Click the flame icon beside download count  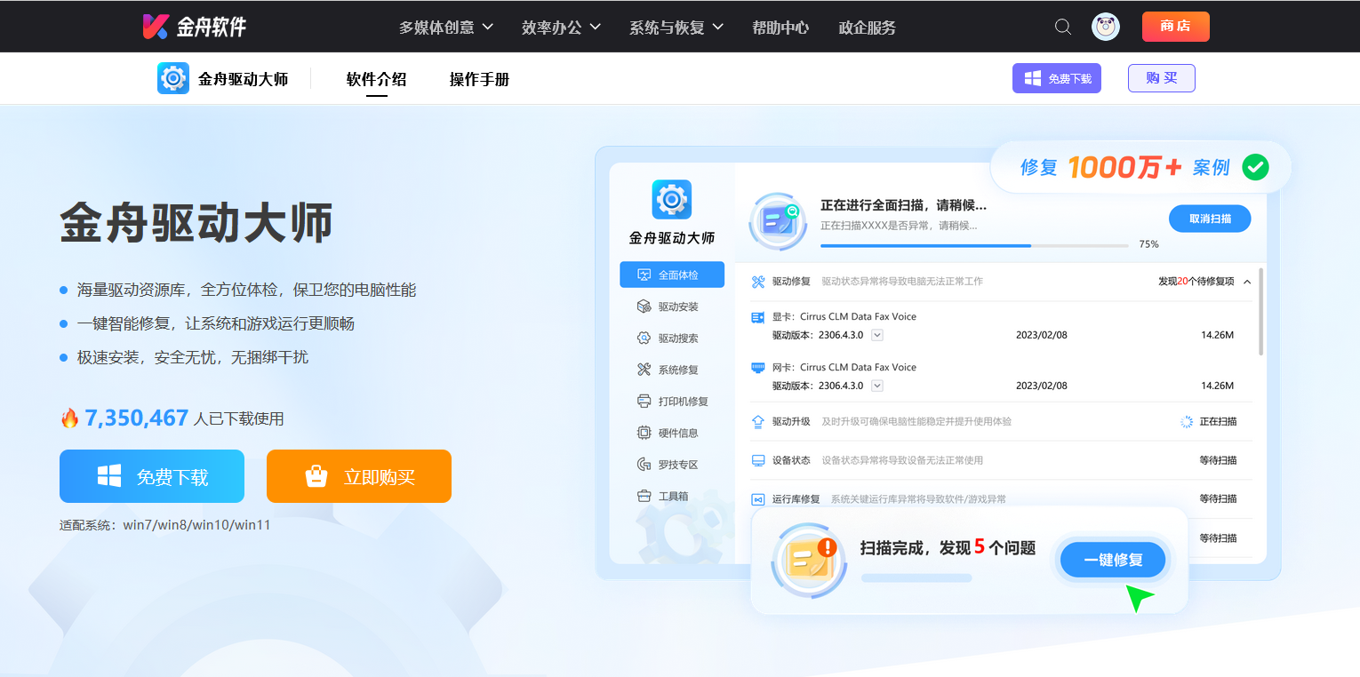[x=69, y=418]
